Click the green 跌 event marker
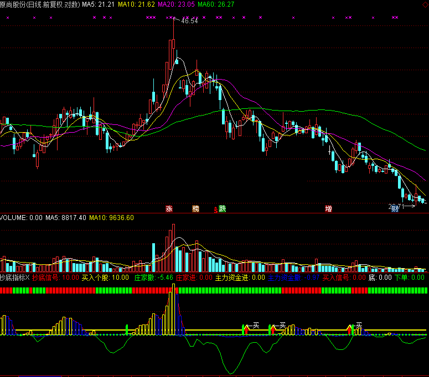 click(223, 209)
